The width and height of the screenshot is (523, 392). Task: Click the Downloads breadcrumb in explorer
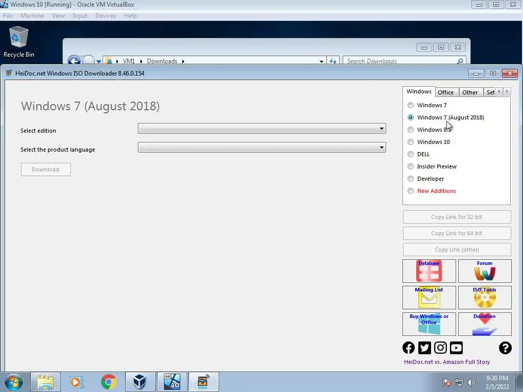click(162, 61)
